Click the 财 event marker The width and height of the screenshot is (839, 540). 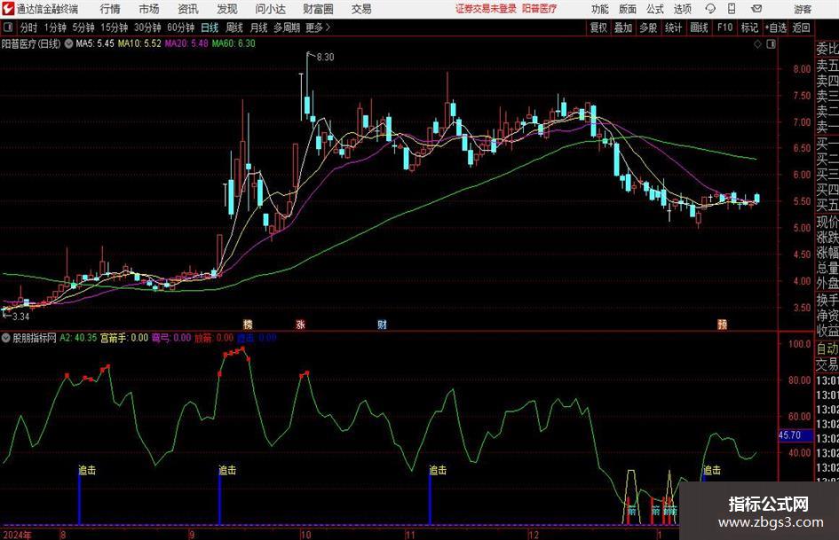tap(382, 325)
